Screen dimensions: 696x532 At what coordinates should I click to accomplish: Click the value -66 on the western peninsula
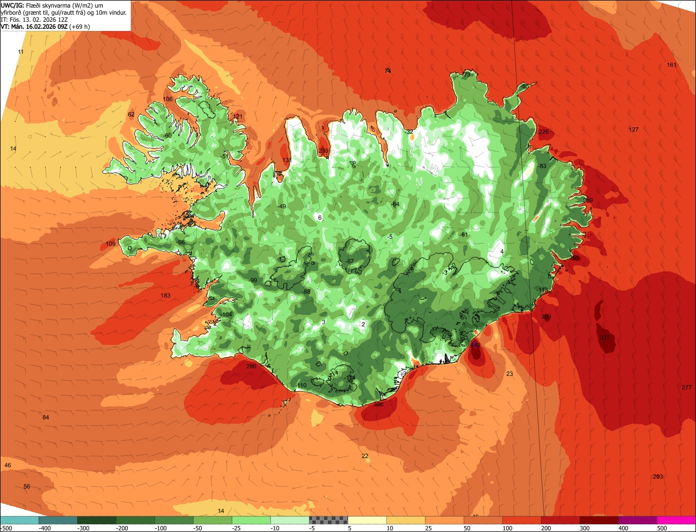point(181,243)
